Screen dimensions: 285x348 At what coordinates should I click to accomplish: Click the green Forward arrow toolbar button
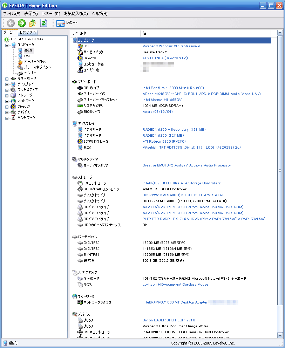(22, 23)
